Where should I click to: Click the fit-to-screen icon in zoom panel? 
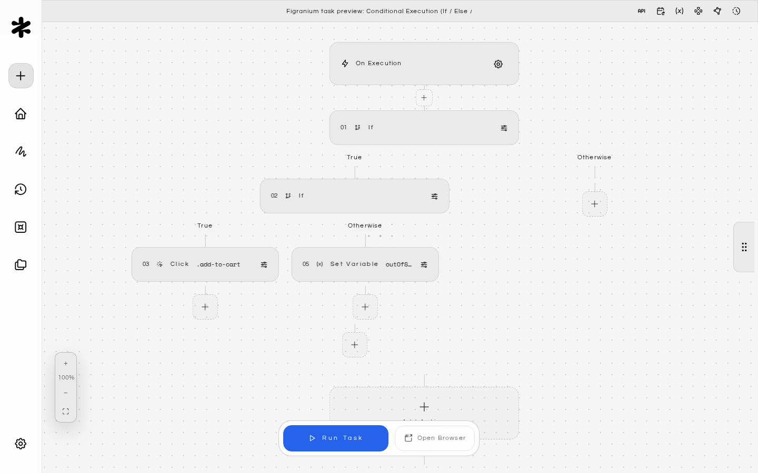tap(66, 412)
